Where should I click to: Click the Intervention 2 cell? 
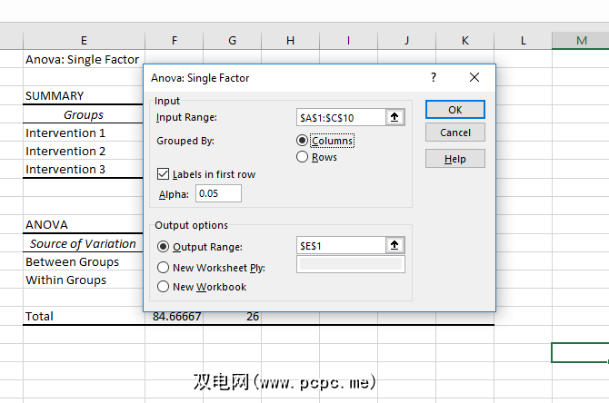[65, 152]
